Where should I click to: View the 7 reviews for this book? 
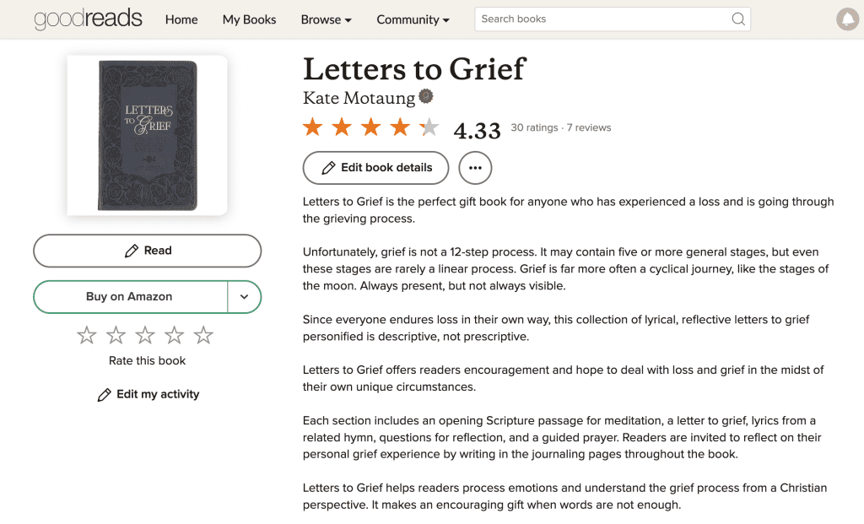click(x=587, y=127)
